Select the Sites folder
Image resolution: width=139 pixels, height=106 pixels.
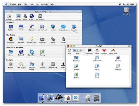[97, 76]
